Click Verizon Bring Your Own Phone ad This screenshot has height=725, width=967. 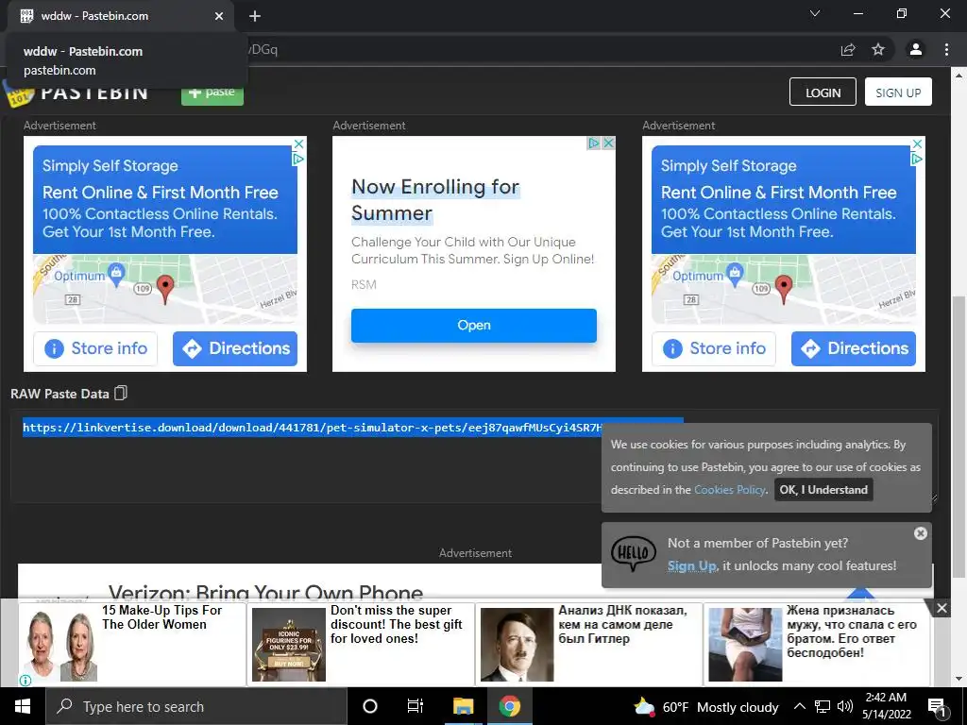265,593
